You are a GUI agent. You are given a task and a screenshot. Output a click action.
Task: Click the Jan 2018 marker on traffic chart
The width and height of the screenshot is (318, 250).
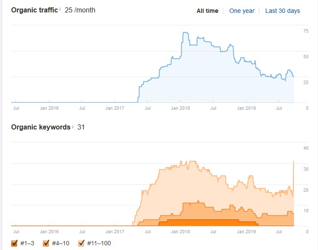point(180,108)
